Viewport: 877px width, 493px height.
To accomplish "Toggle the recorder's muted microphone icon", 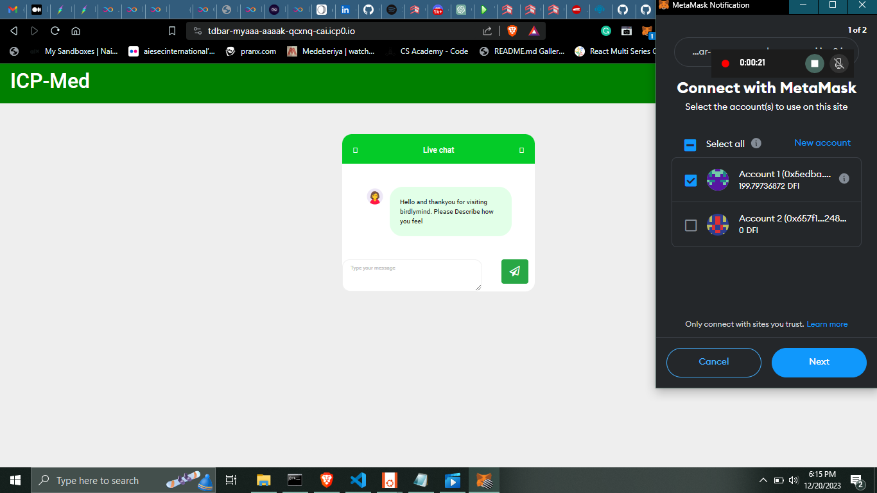I will point(837,64).
